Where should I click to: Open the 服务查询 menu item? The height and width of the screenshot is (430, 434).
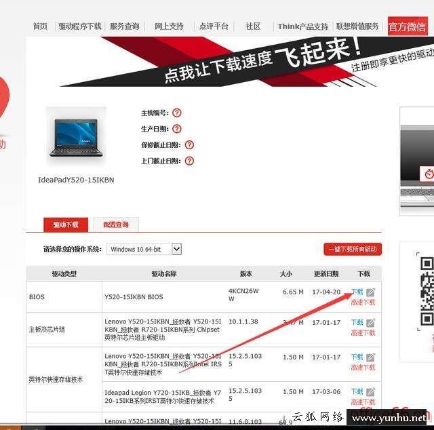point(125,26)
